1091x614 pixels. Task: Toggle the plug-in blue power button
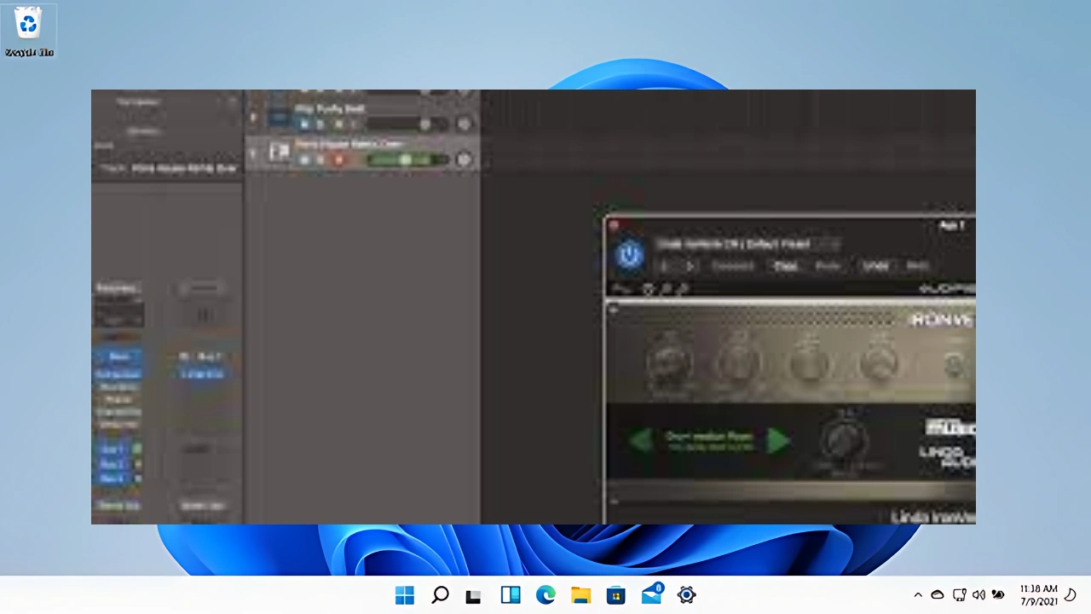[629, 254]
